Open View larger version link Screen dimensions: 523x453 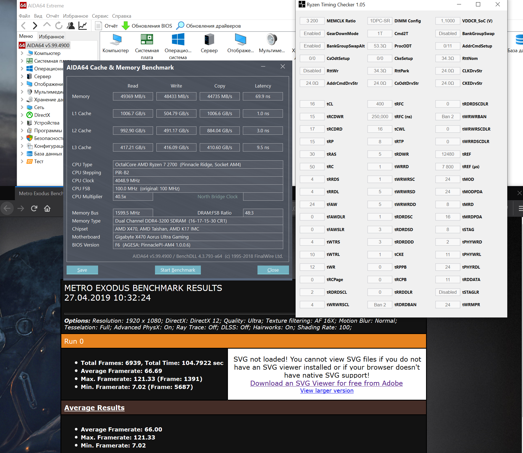tap(327, 391)
